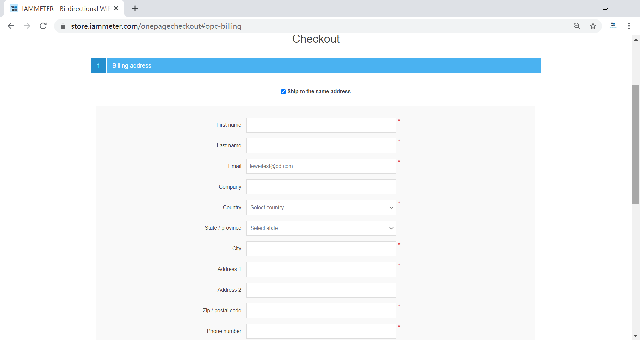The height and width of the screenshot is (340, 640).
Task: Focus the First name field
Action: tap(321, 125)
